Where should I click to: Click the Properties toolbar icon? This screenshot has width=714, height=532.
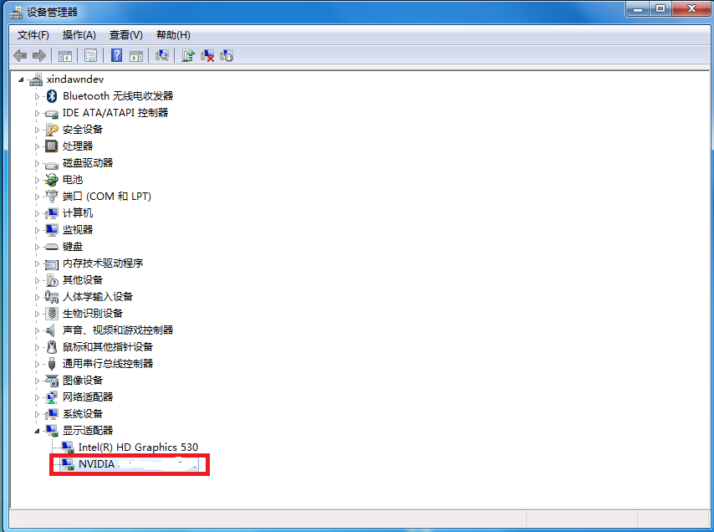point(90,55)
